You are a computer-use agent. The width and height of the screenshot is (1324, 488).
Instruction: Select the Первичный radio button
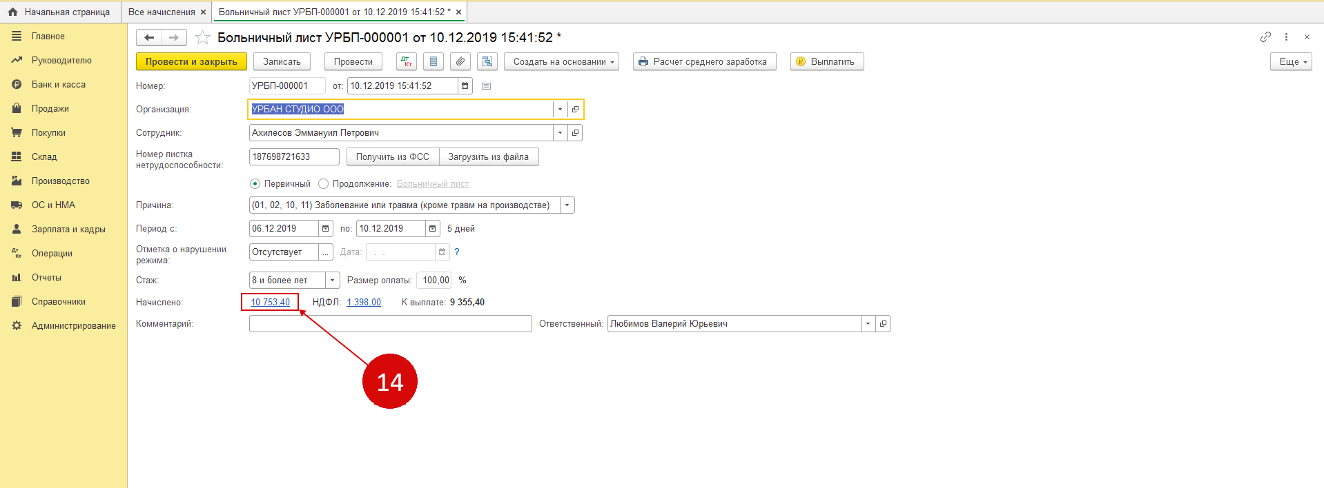255,183
